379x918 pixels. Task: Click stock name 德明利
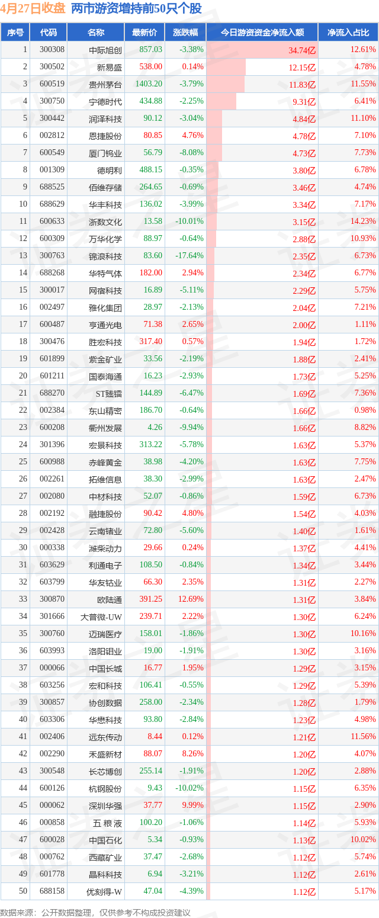110,170
